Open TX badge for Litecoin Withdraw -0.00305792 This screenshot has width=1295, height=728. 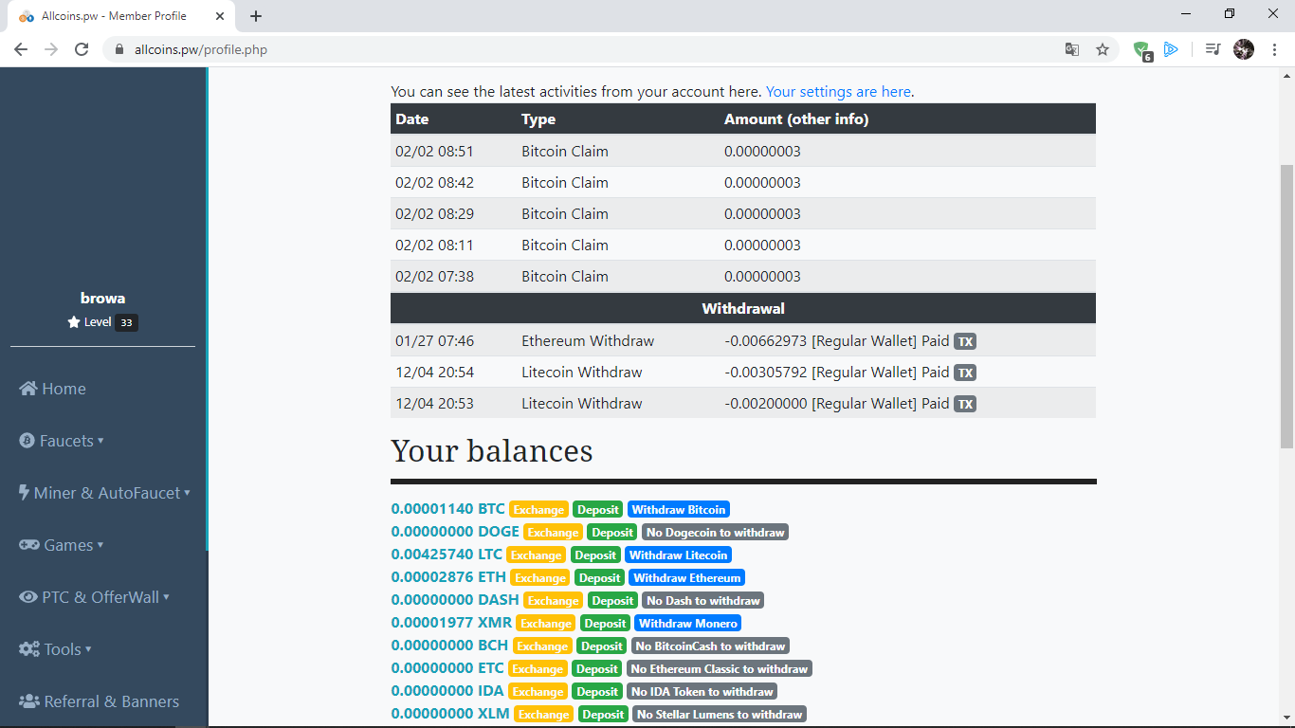point(964,373)
